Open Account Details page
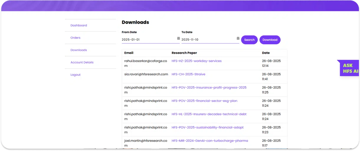The height and width of the screenshot is (151, 360). point(82,62)
